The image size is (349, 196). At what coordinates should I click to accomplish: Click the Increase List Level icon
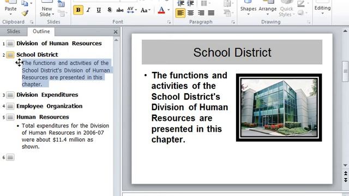[190, 3]
